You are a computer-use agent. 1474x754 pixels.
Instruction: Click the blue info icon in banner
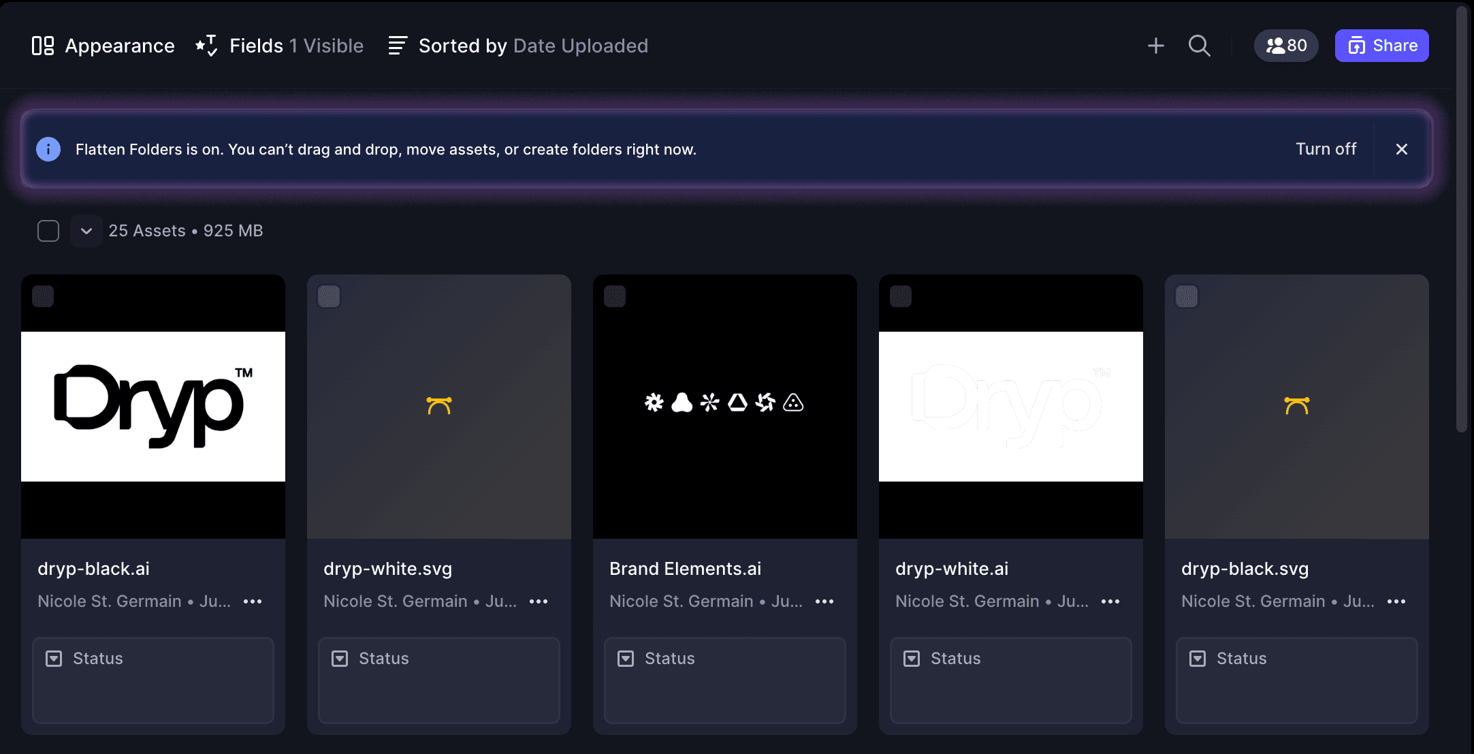tap(48, 149)
